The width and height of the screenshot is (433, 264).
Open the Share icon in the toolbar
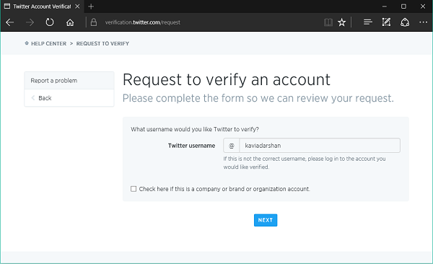click(x=405, y=22)
